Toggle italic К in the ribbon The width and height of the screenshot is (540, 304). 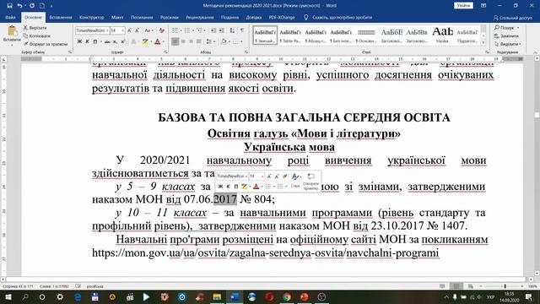(x=87, y=41)
